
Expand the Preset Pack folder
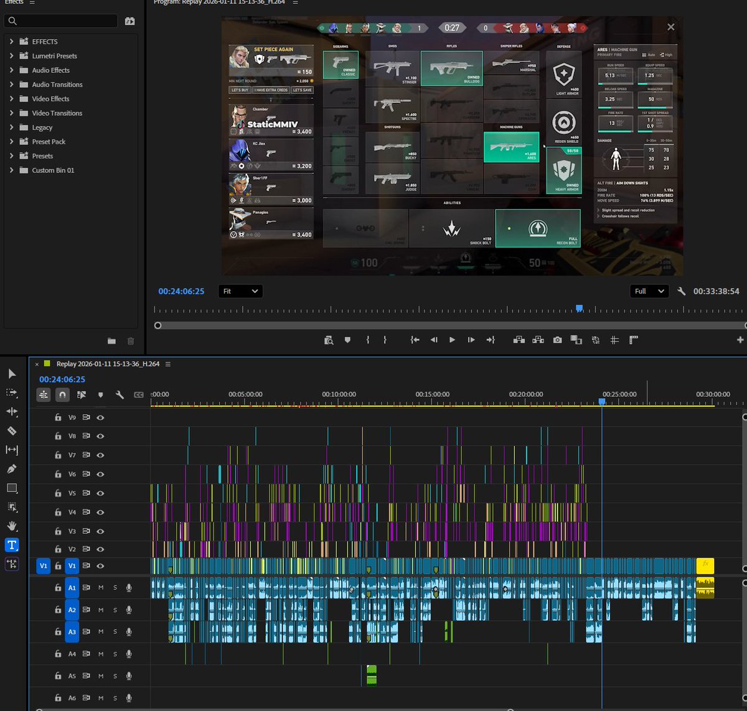[x=11, y=141]
